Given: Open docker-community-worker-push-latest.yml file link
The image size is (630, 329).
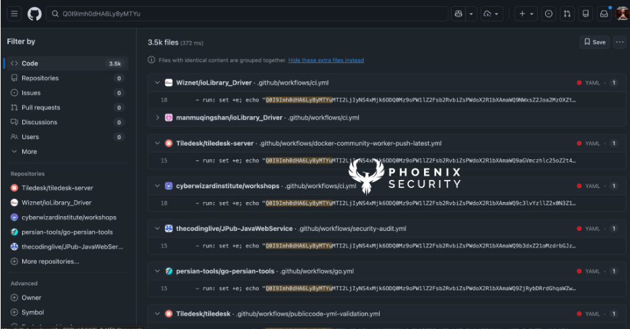Looking at the screenshot, I should (x=351, y=143).
